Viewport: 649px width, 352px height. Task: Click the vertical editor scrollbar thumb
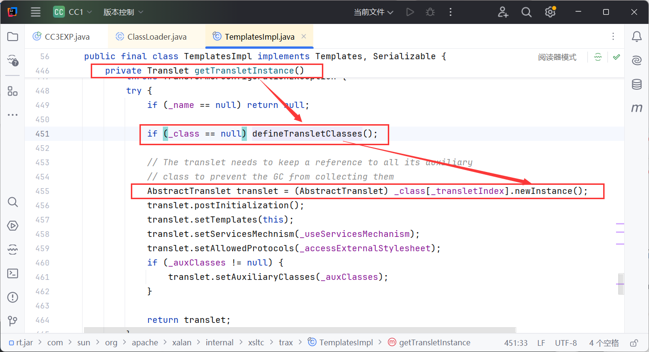[x=621, y=282]
